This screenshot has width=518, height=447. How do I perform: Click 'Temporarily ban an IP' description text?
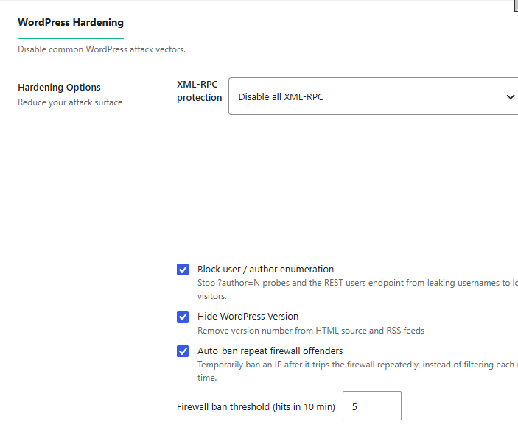(x=357, y=371)
